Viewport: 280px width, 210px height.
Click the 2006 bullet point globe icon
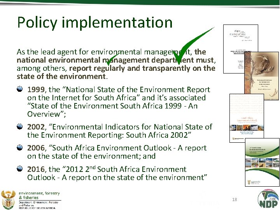point(20,147)
